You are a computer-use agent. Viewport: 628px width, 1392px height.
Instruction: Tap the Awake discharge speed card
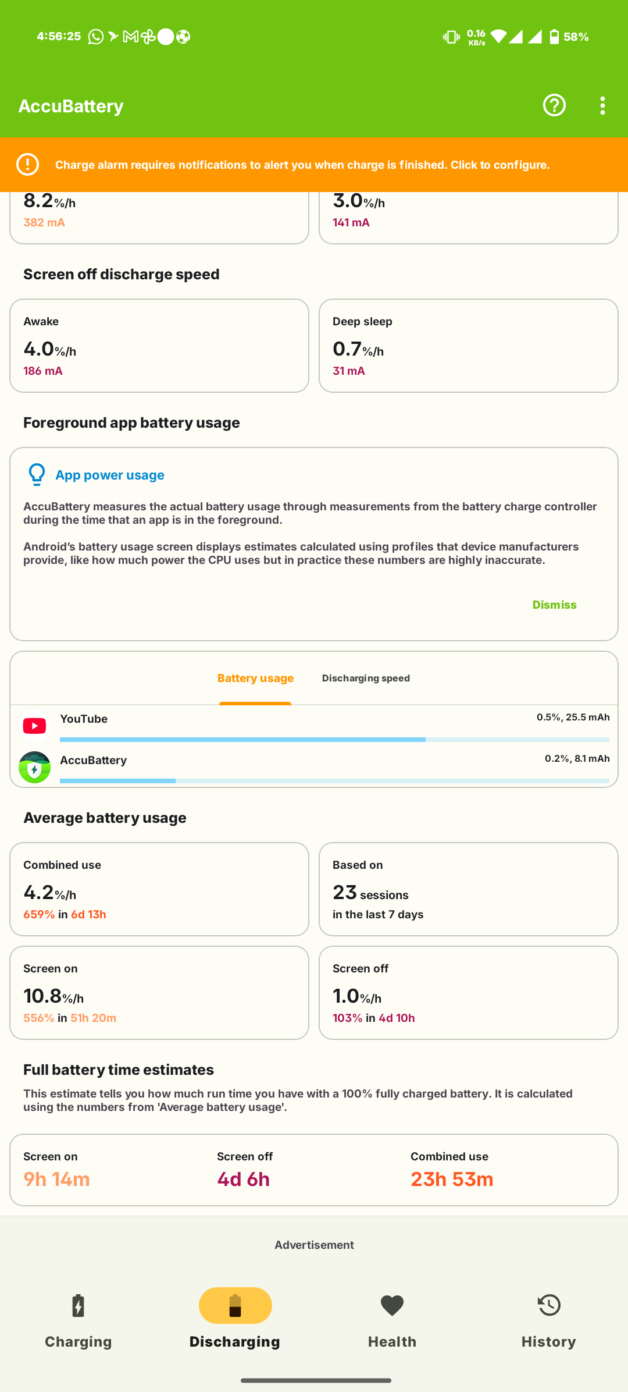pos(159,346)
